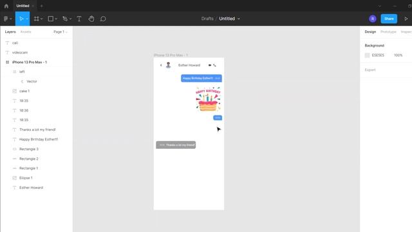The width and height of the screenshot is (412, 232).
Task: Click the Share button
Action: [389, 19]
